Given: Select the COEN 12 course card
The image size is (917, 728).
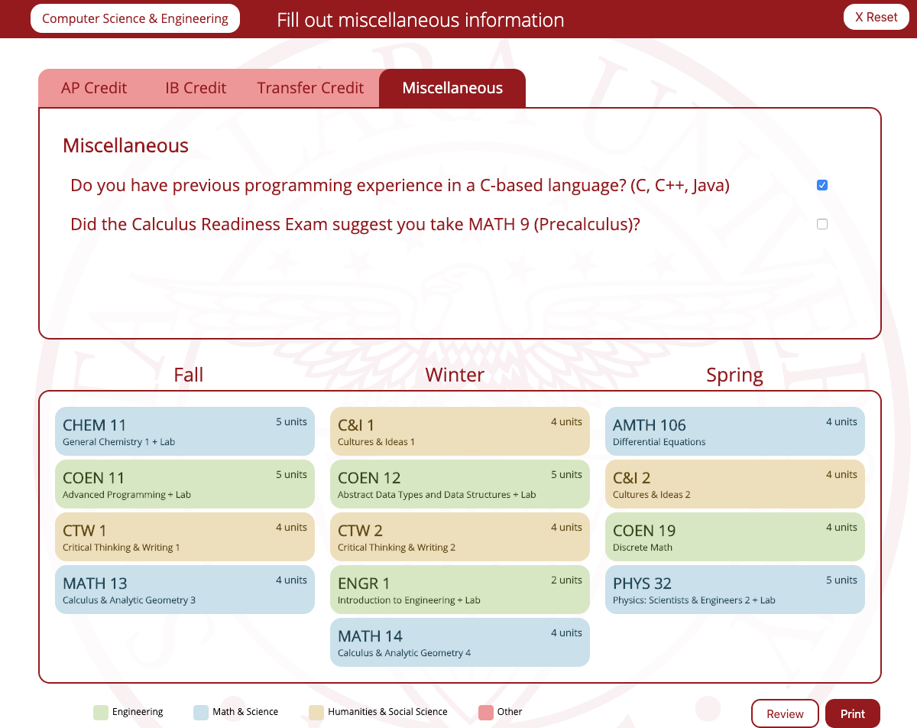Looking at the screenshot, I should (460, 484).
